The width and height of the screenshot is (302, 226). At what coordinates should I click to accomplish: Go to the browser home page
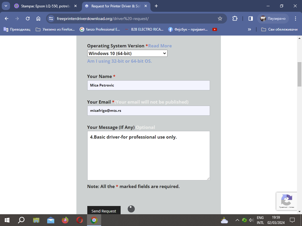[38, 19]
